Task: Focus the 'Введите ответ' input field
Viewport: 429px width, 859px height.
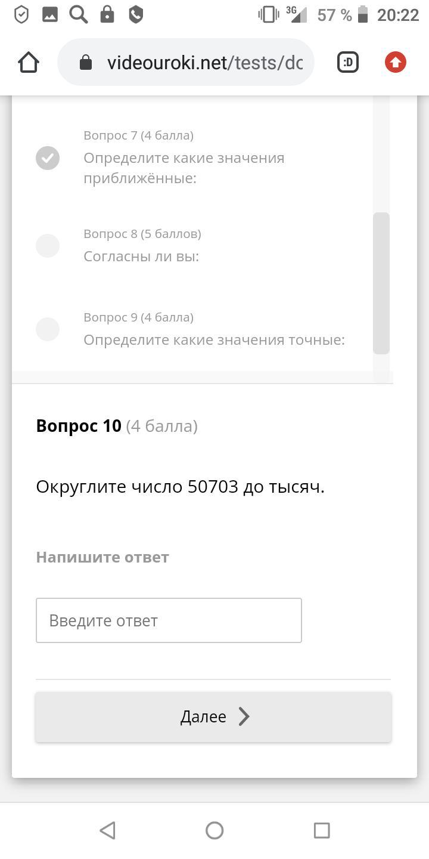Action: pyautogui.click(x=169, y=620)
